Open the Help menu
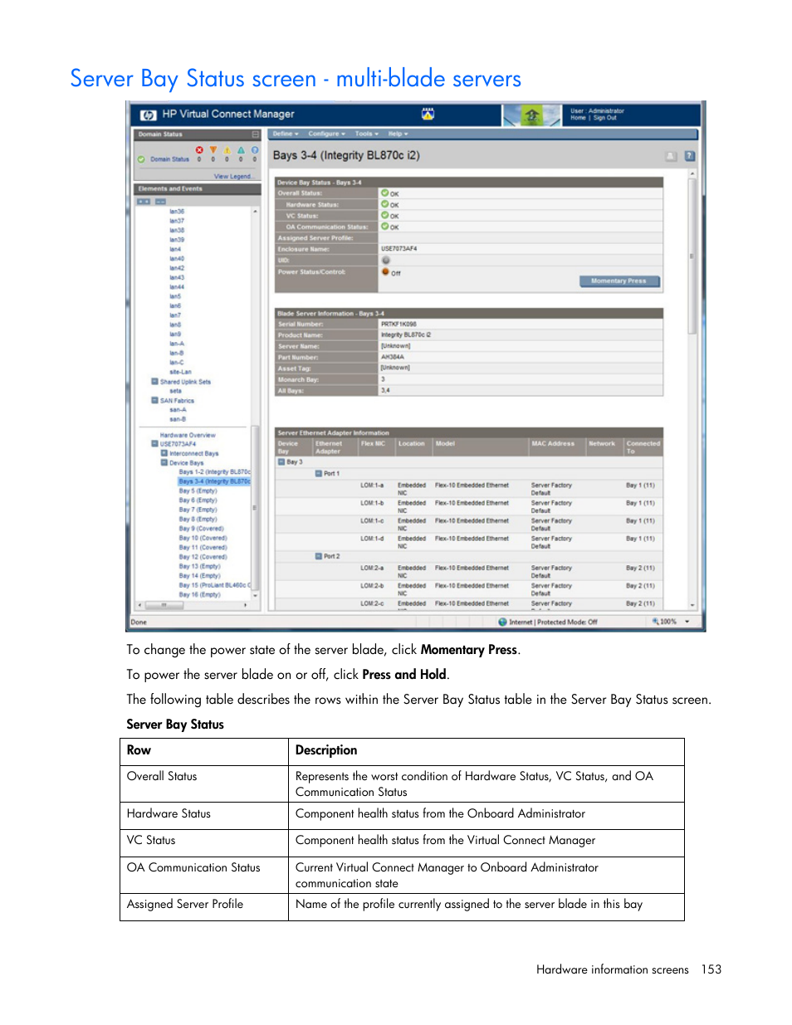 pos(398,134)
